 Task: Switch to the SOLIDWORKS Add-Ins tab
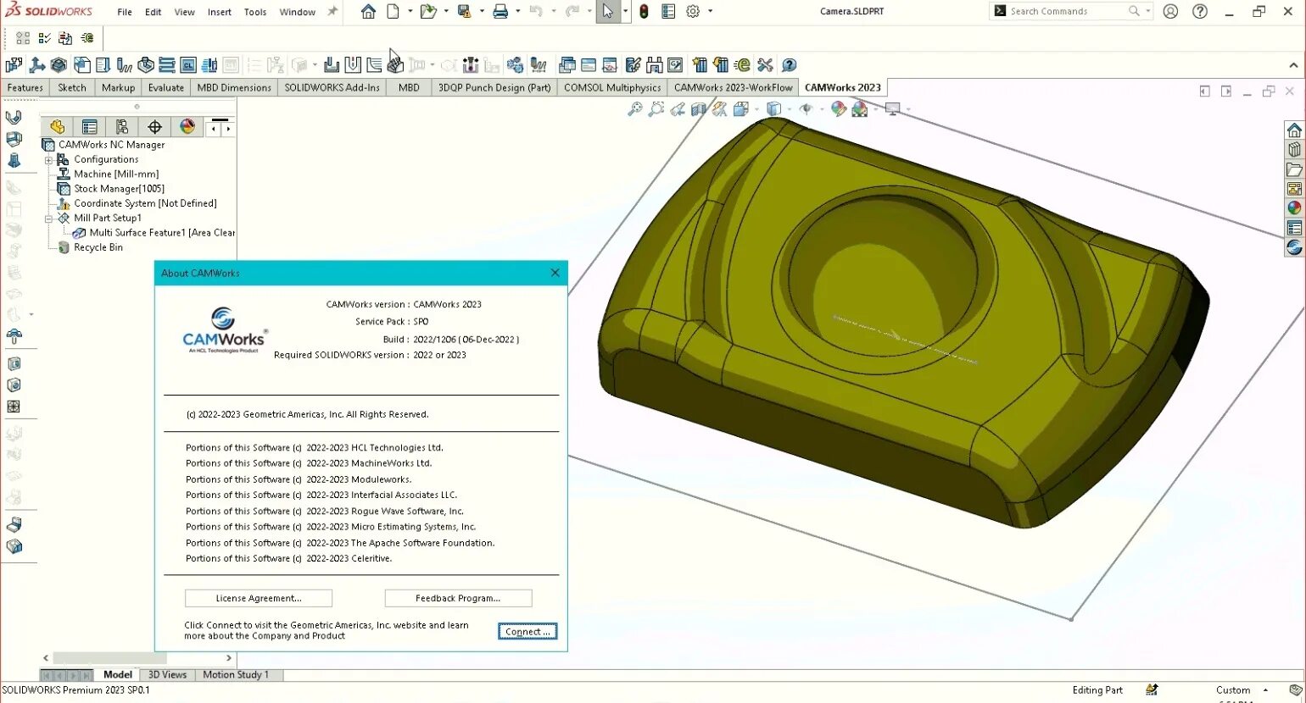pos(332,87)
